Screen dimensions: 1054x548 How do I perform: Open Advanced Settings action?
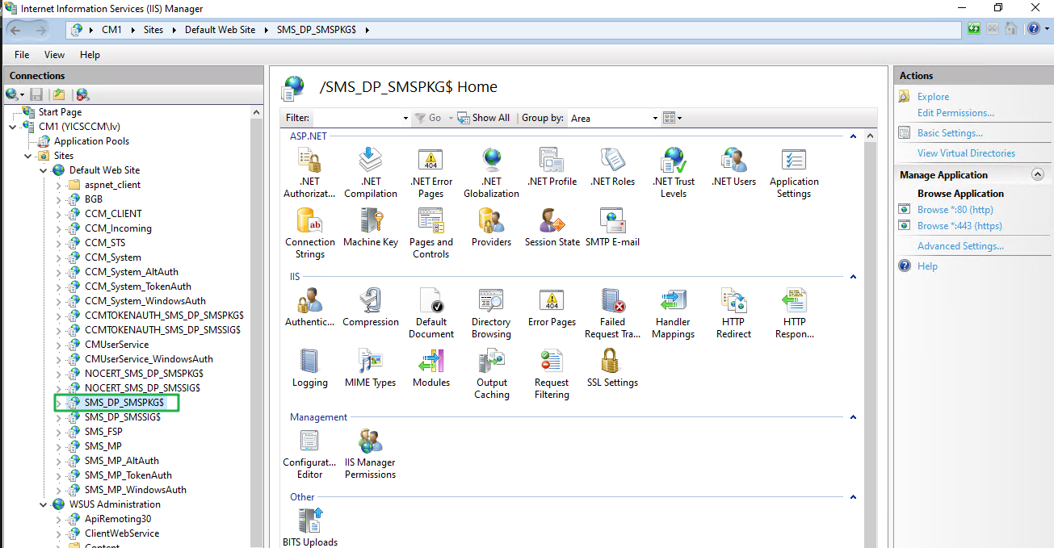click(960, 246)
